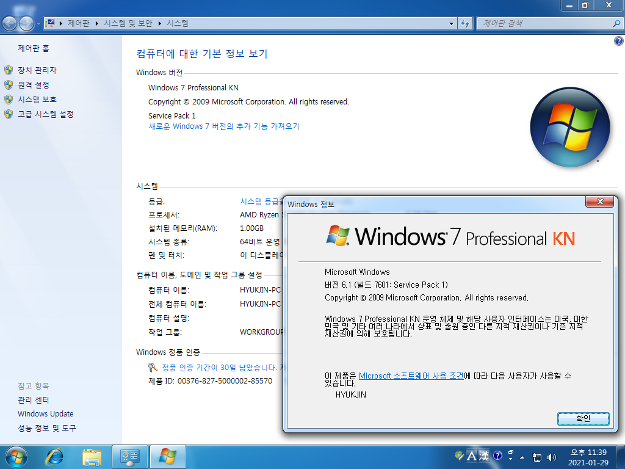
Task: Open Microsoft 소프트웨어 사용 조건 link
Action: pos(411,376)
